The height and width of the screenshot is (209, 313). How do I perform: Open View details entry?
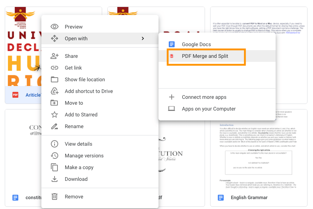(x=78, y=144)
